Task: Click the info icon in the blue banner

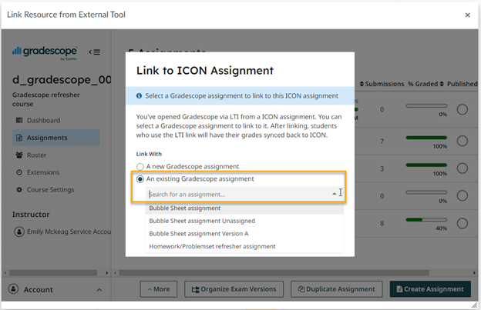Action: click(x=139, y=96)
